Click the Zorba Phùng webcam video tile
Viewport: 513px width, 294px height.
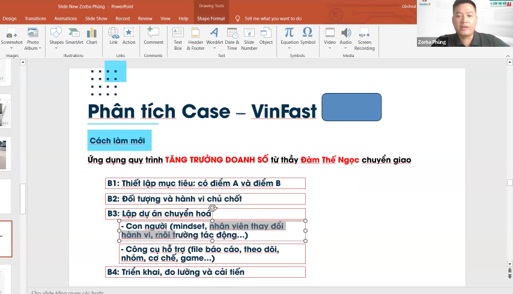click(x=464, y=23)
